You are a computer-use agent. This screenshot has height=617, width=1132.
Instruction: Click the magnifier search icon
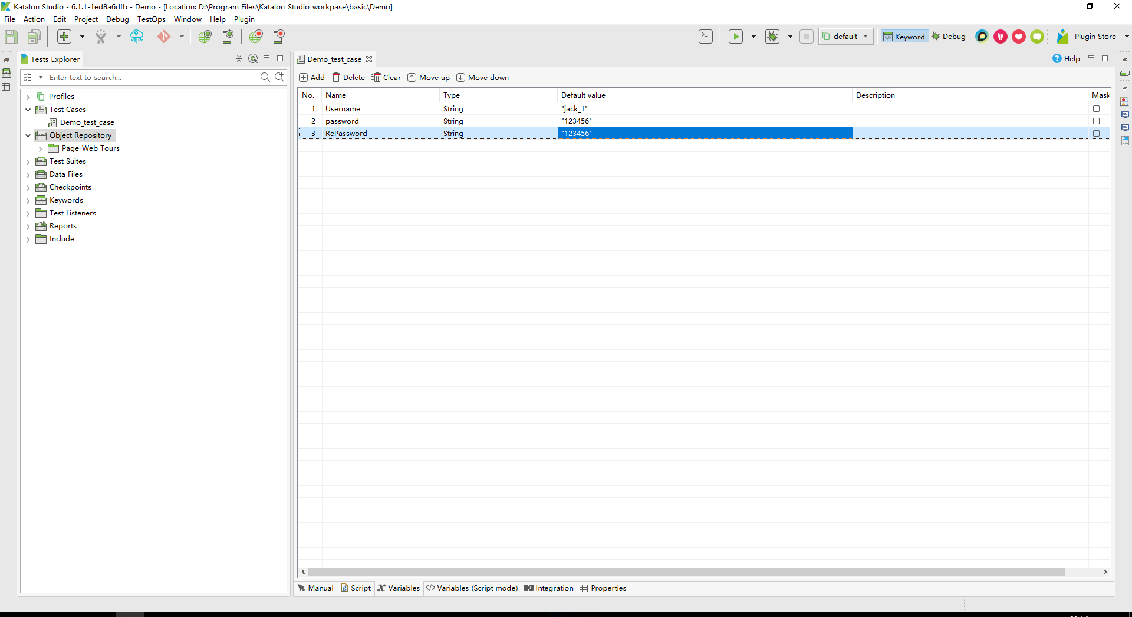coord(265,77)
